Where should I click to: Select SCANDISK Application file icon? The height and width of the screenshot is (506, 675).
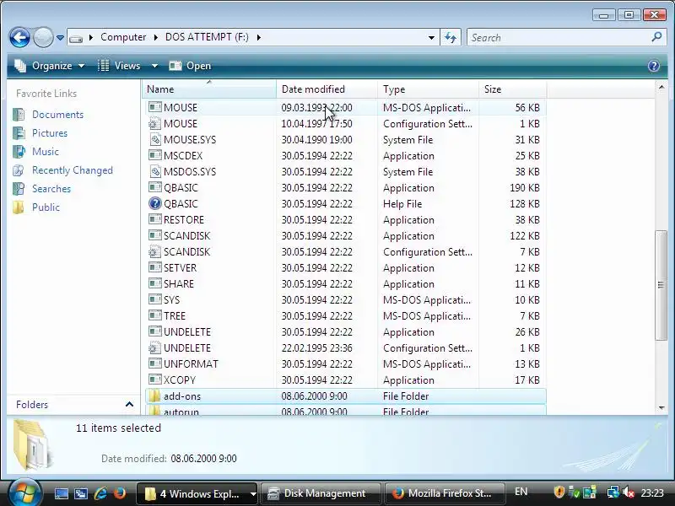tap(154, 235)
